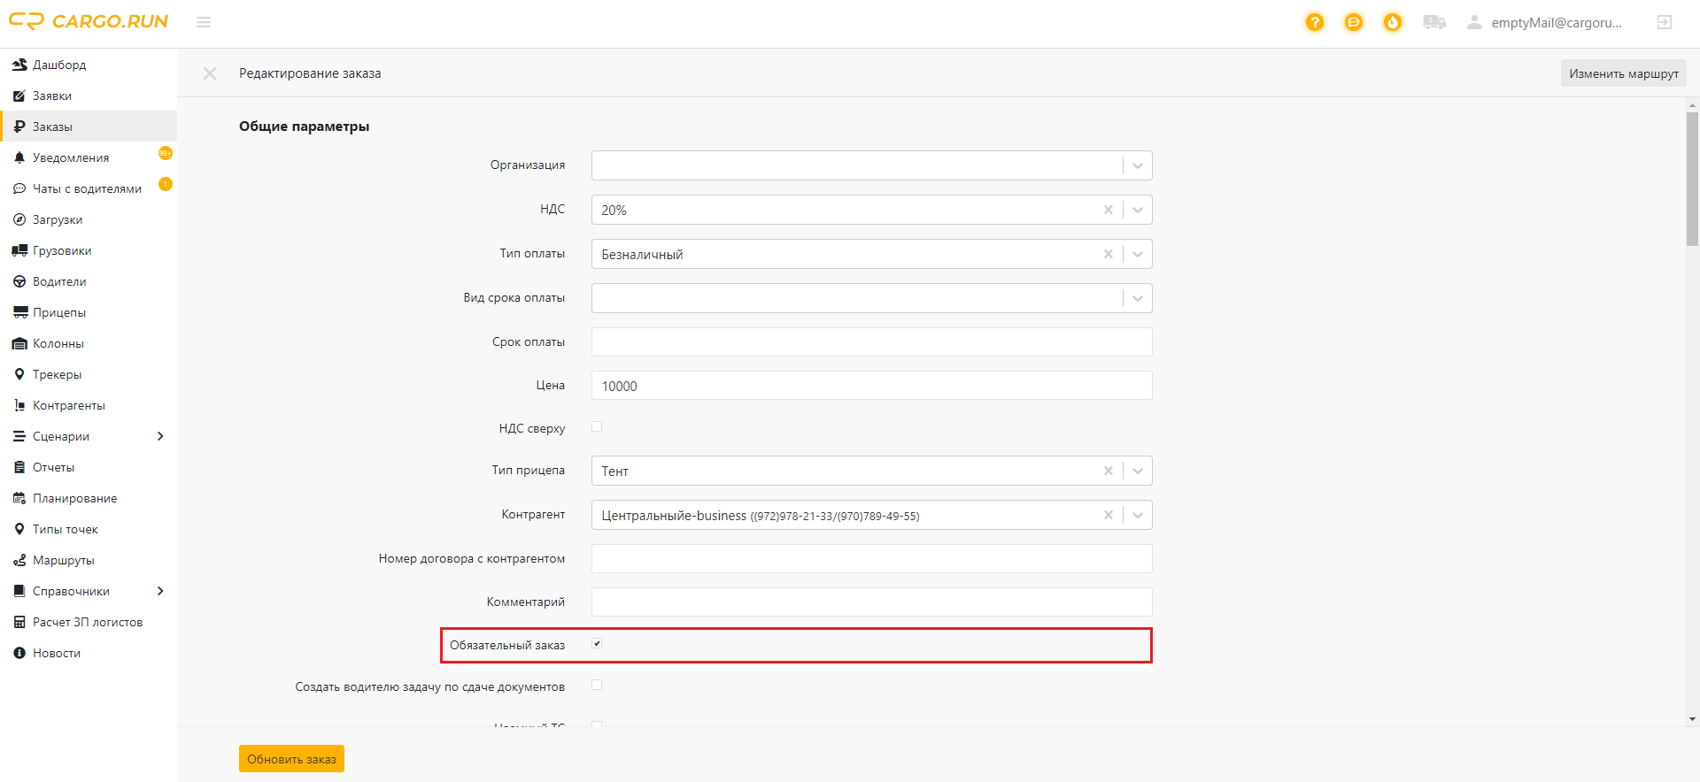Screen dimensions: 1700x782
Task: Click the Уведомления bell icon
Action: point(19,157)
